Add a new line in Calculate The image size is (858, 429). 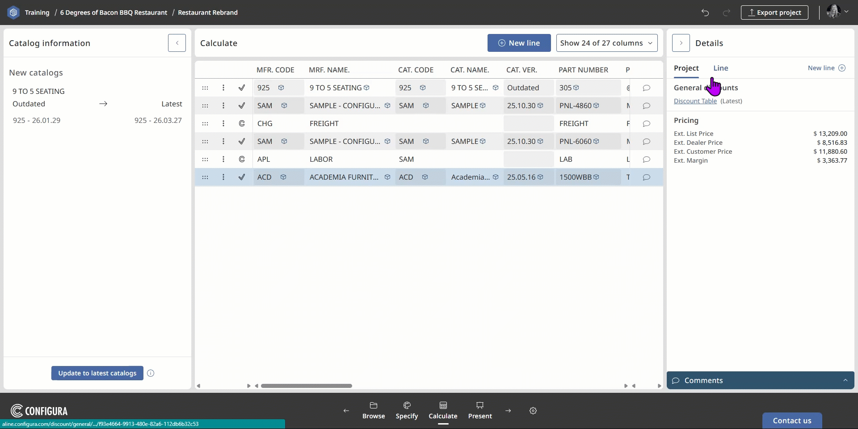tap(519, 43)
